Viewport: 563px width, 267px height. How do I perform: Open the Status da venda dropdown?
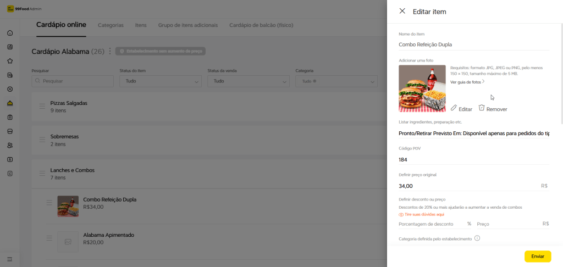(x=248, y=81)
